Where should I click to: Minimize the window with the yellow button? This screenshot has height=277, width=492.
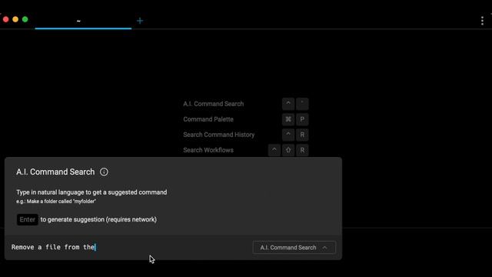point(15,19)
